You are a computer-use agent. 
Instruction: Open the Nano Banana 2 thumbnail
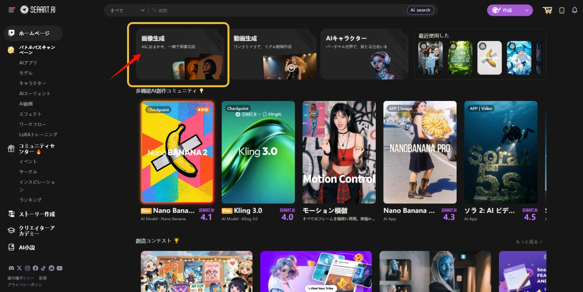pos(177,152)
